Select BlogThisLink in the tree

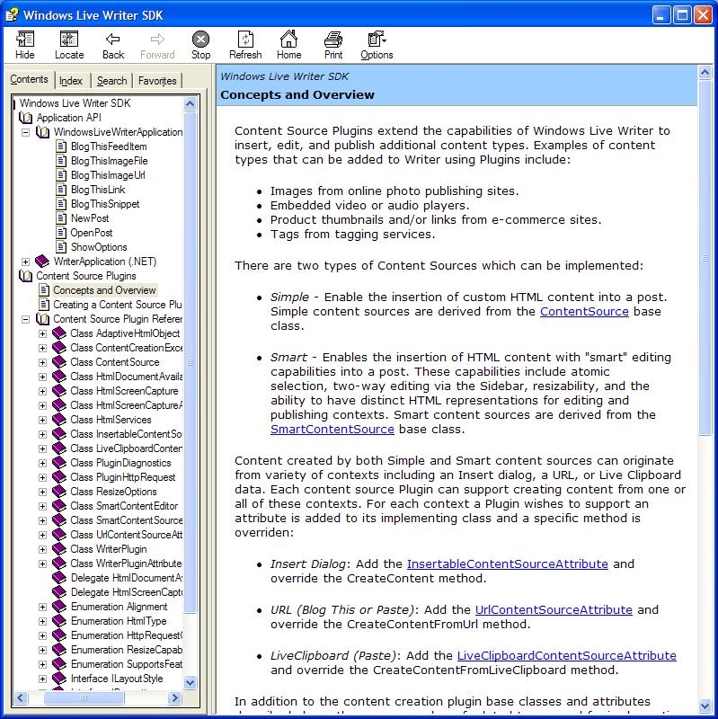tap(98, 190)
